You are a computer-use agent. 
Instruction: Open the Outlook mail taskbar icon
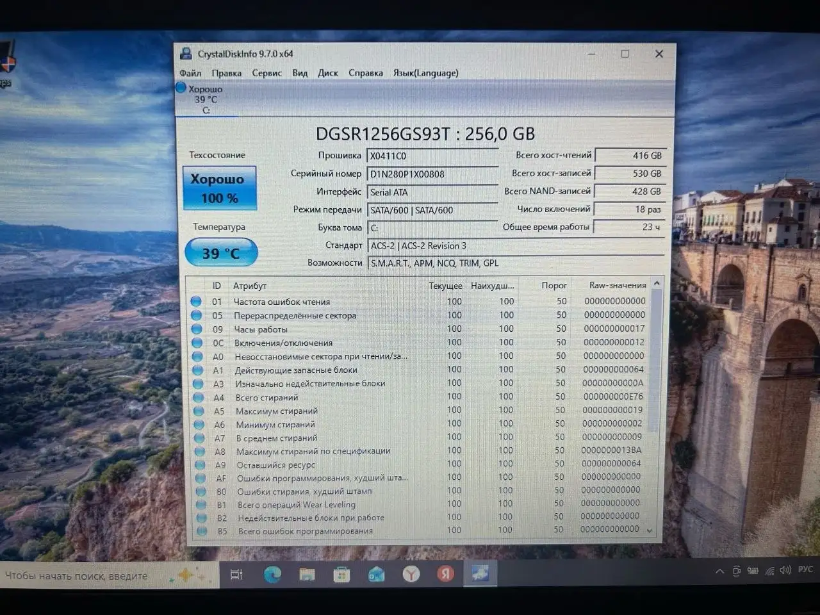376,575
